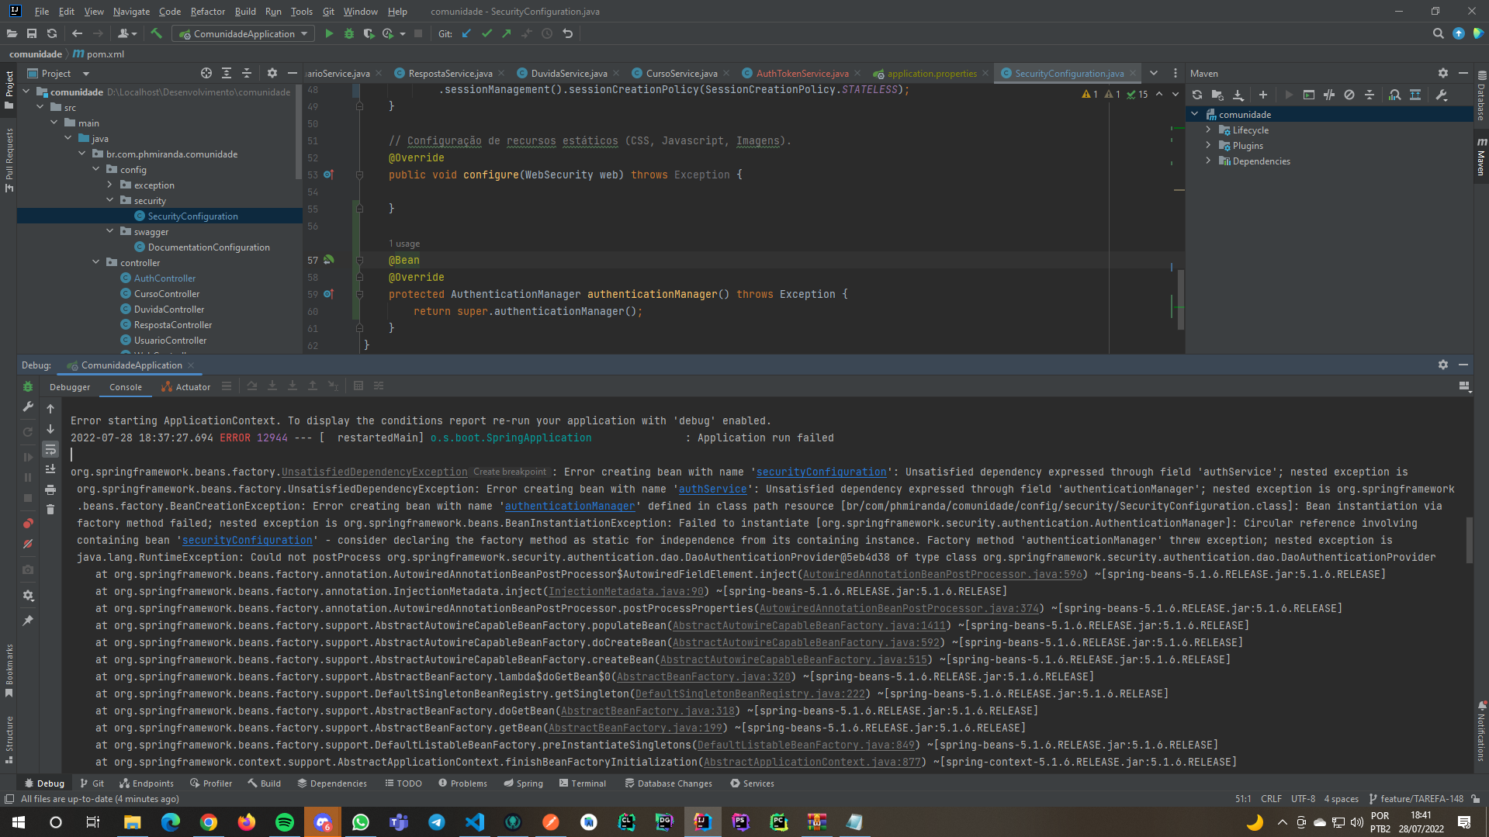
Task: Click the rerun debug bug icon in Debug panel
Action: point(28,386)
